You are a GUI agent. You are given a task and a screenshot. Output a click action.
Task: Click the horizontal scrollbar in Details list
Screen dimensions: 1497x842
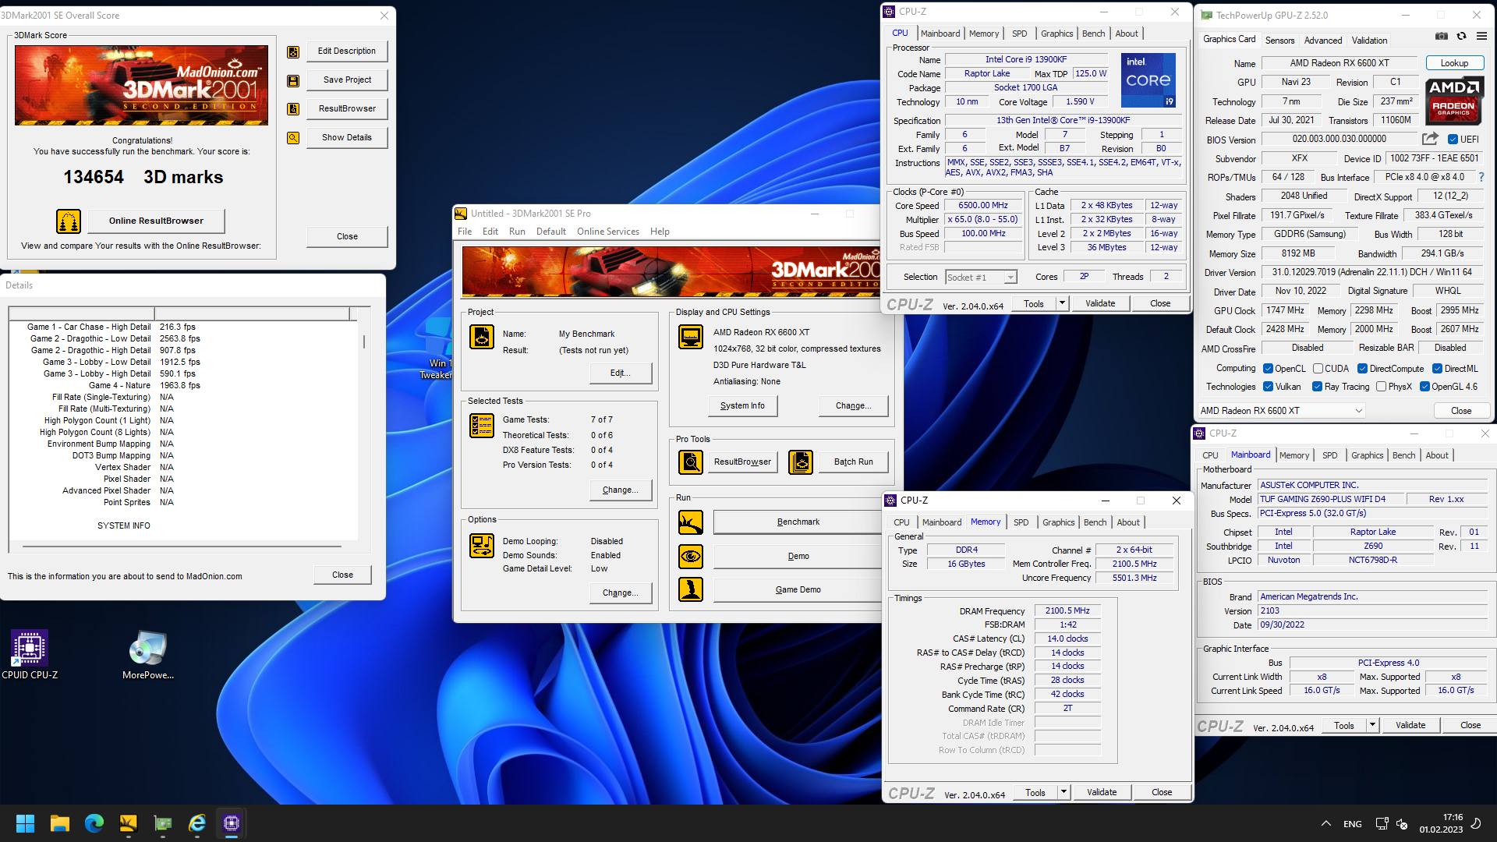[181, 547]
